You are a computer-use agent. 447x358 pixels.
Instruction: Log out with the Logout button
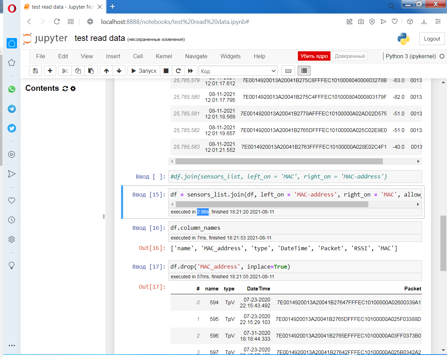432,39
